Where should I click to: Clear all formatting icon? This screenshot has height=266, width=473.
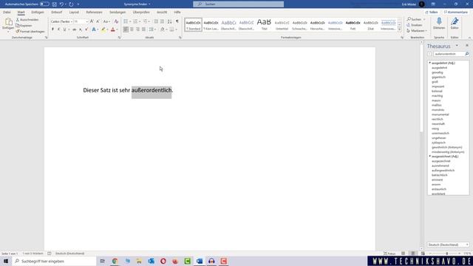click(x=116, y=21)
